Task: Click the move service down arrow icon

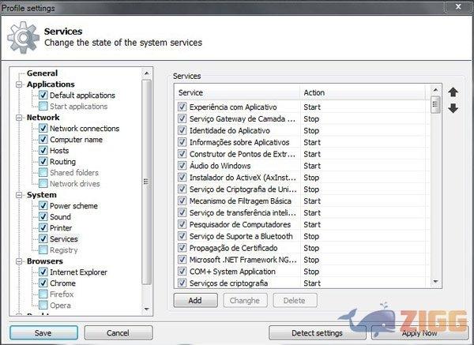Action: (453, 108)
